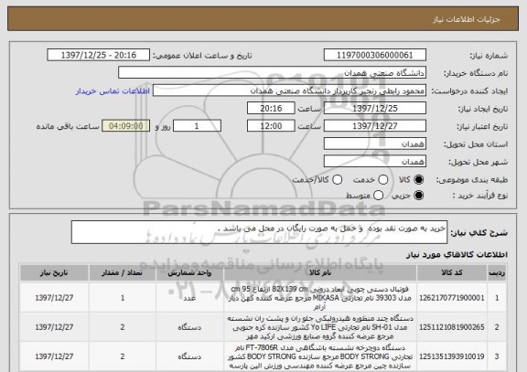
Task: Open اطلاعات تماس خریدار link
Action: [x=113, y=91]
